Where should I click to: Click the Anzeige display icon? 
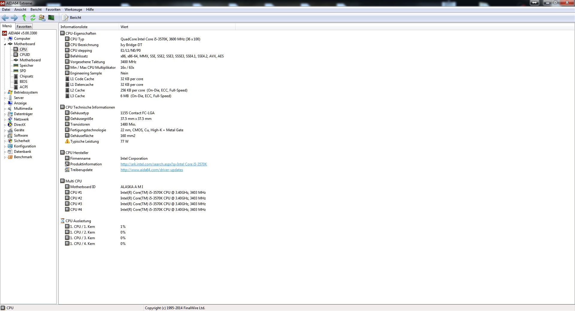(10, 103)
